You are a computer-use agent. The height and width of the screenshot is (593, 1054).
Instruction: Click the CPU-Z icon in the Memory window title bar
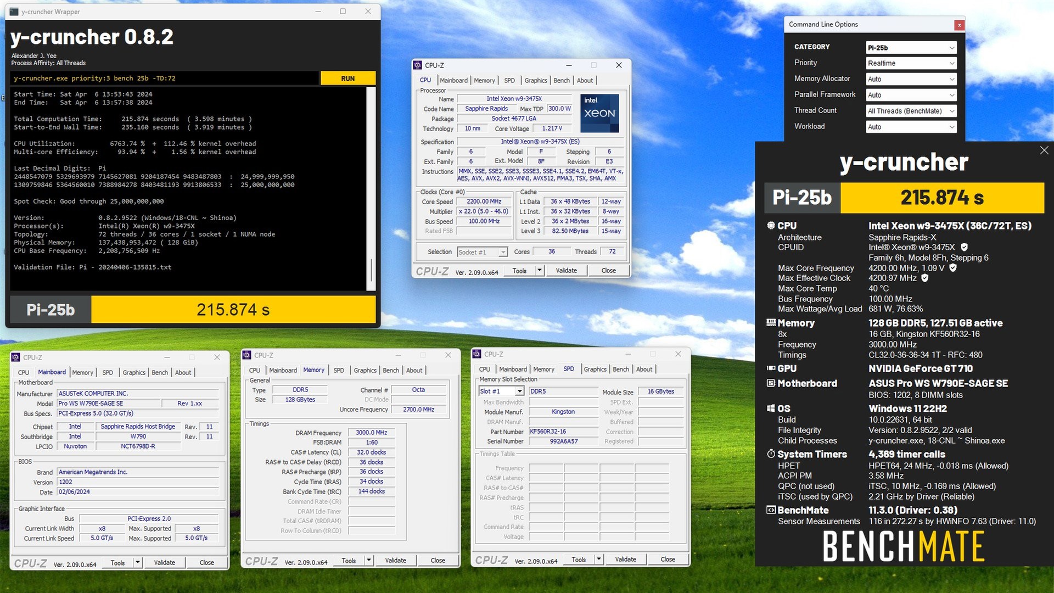[247, 355]
